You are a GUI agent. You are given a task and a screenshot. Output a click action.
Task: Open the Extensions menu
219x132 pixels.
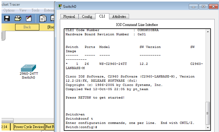pos(49,10)
